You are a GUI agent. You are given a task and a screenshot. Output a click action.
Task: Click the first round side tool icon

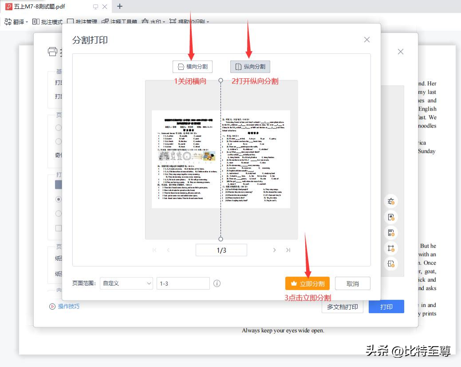pos(391,201)
